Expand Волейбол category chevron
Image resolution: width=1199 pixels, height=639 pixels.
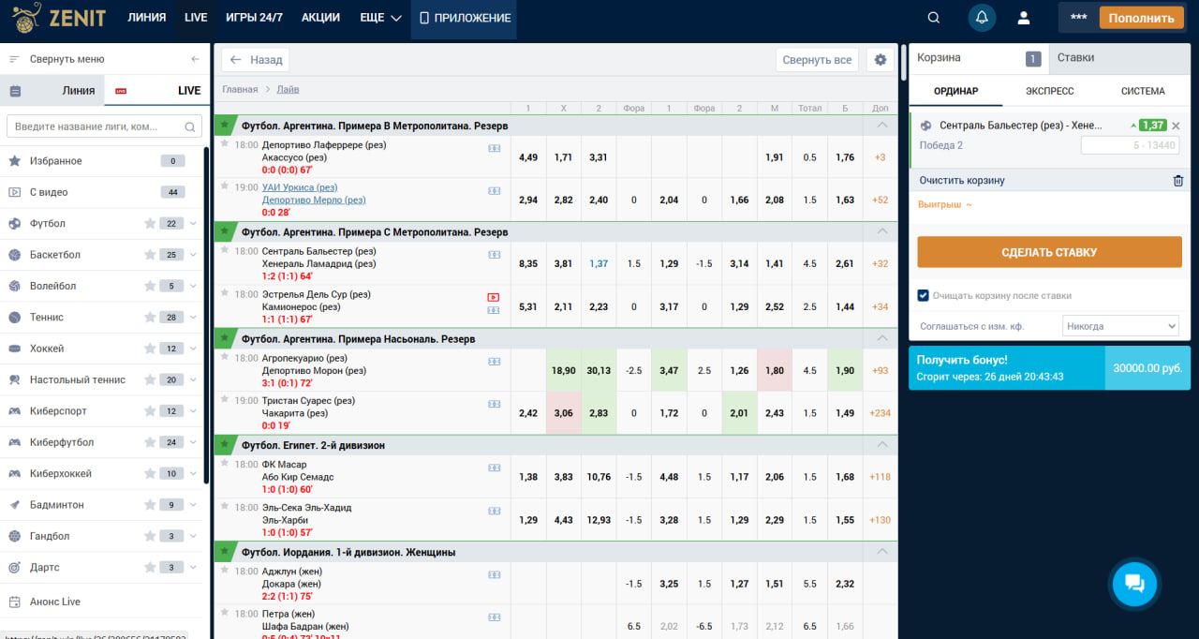(x=193, y=286)
